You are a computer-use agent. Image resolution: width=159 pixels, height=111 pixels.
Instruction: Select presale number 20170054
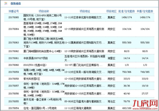pos(13,108)
